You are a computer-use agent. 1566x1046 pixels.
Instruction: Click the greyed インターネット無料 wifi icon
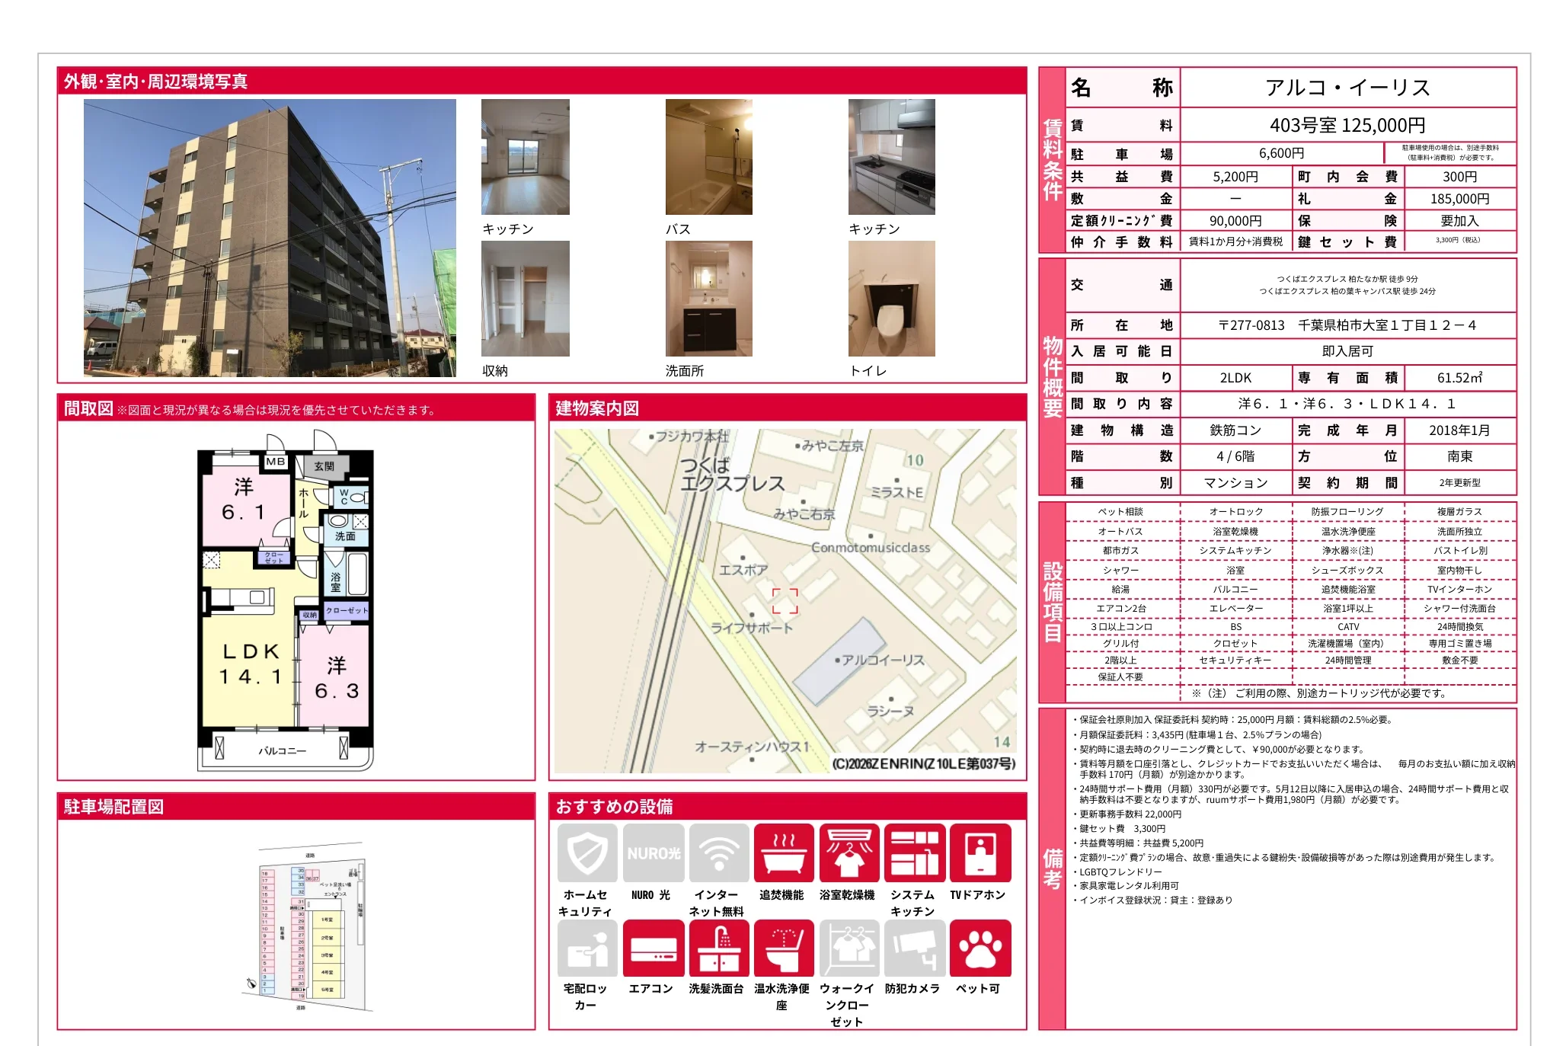click(x=718, y=852)
